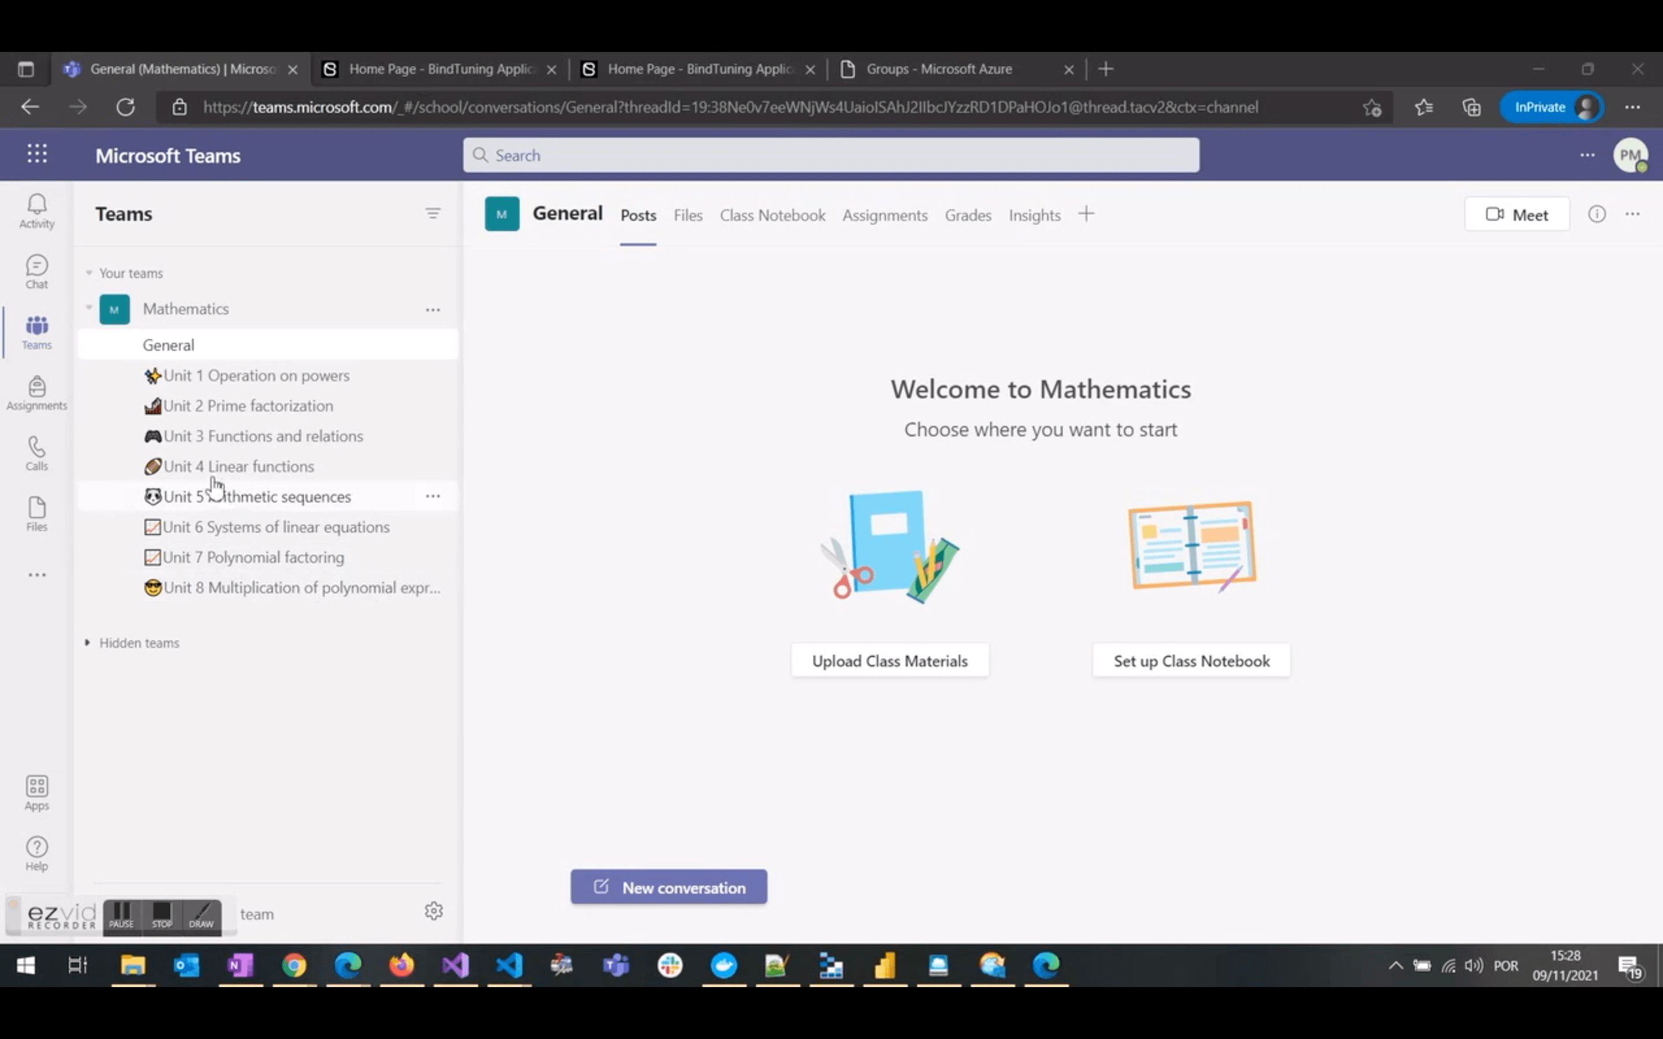
Task: Open manage teams settings gear
Action: (434, 911)
